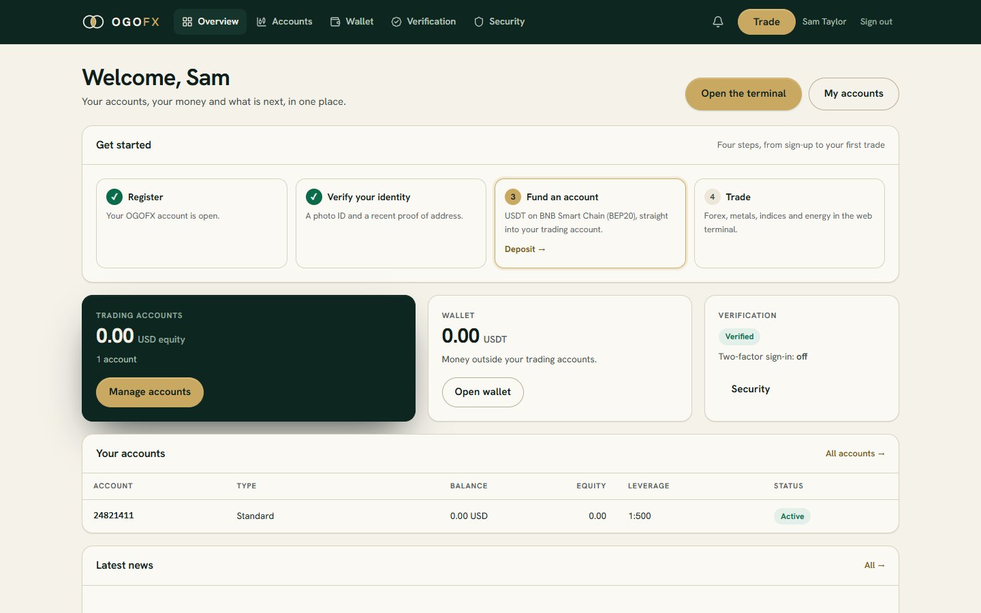Screen dimensions: 981x613
Task: Switch to the Wallet tab
Action: tap(352, 22)
